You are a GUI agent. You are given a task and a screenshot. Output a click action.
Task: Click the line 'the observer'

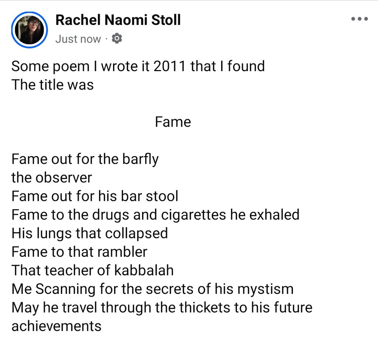(x=51, y=177)
